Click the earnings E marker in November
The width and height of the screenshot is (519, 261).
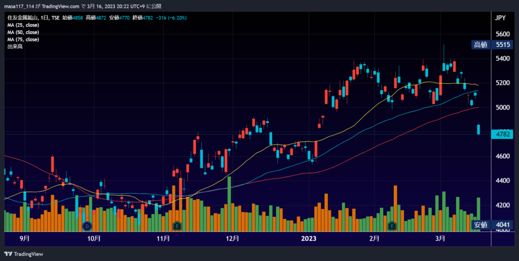click(177, 226)
